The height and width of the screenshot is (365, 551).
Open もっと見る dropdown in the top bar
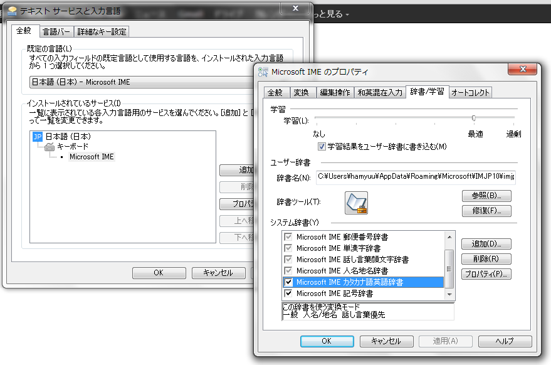[x=331, y=14]
